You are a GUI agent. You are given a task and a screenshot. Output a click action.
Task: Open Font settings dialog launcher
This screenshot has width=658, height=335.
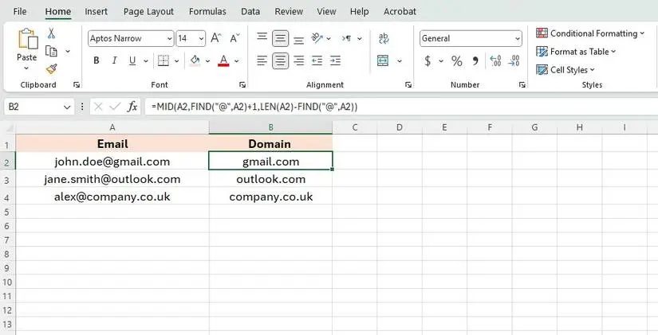coord(242,85)
